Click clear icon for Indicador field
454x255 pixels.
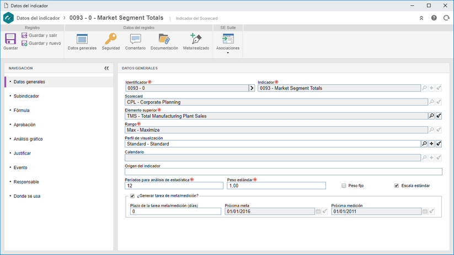click(x=439, y=88)
